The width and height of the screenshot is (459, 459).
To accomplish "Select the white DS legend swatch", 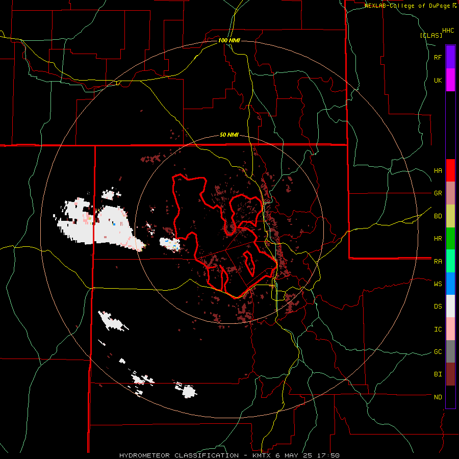I will [x=450, y=306].
